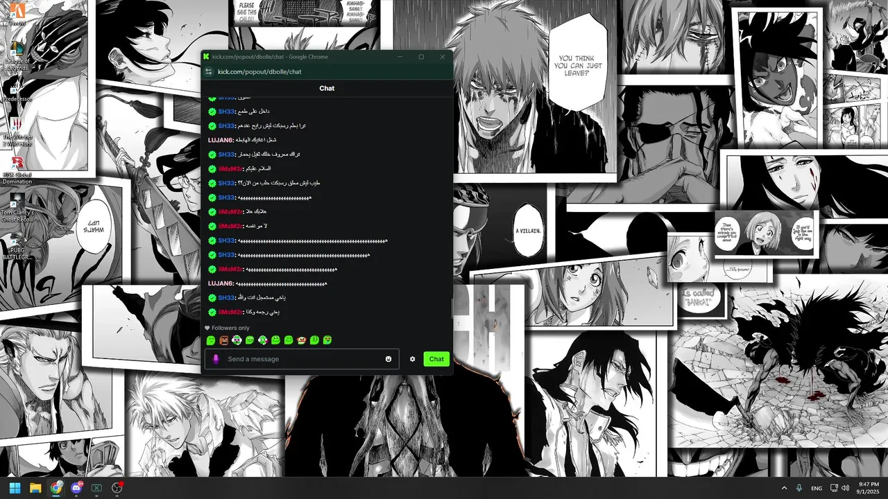888x499 pixels.
Task: Open the 9:47 PM clock and calendar
Action: coord(869,488)
